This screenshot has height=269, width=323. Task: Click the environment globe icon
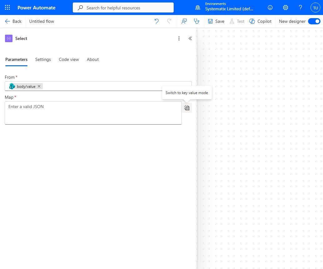tap(197, 7)
